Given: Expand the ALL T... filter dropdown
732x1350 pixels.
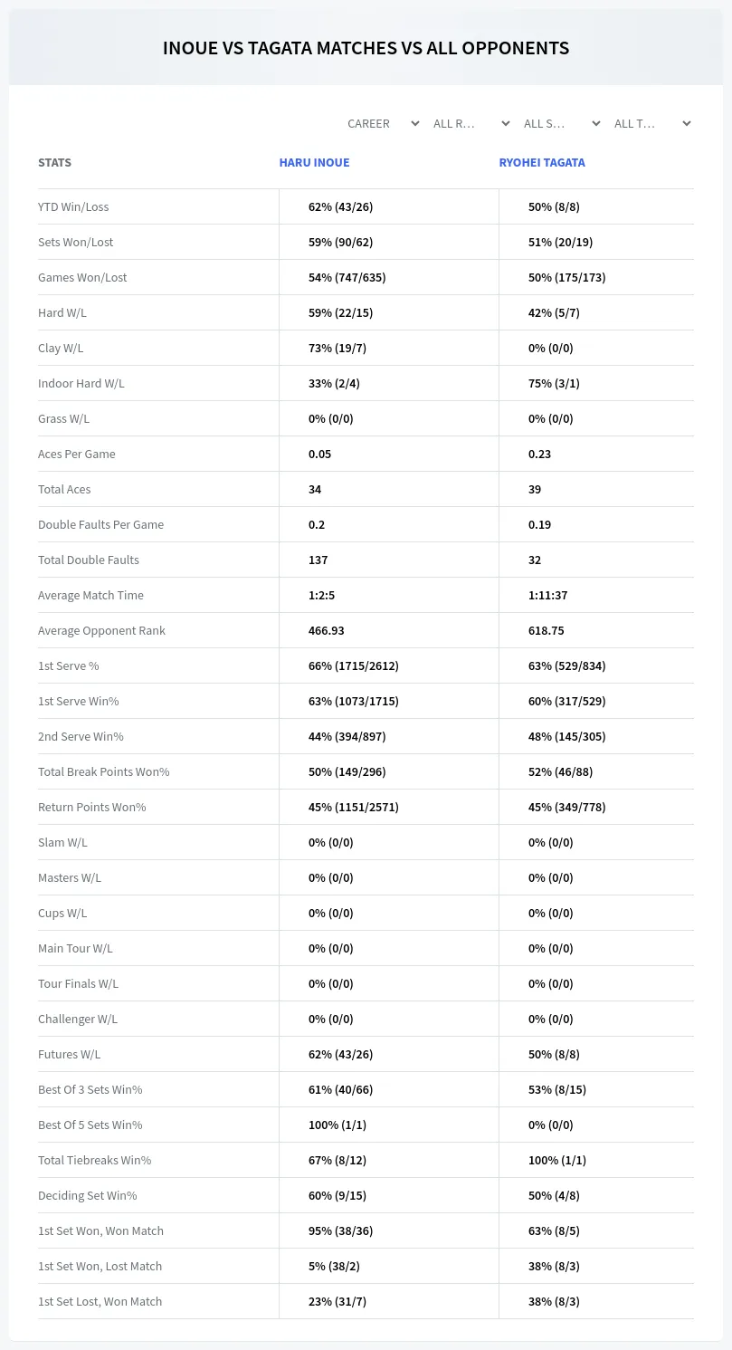Looking at the screenshot, I should click(x=651, y=123).
